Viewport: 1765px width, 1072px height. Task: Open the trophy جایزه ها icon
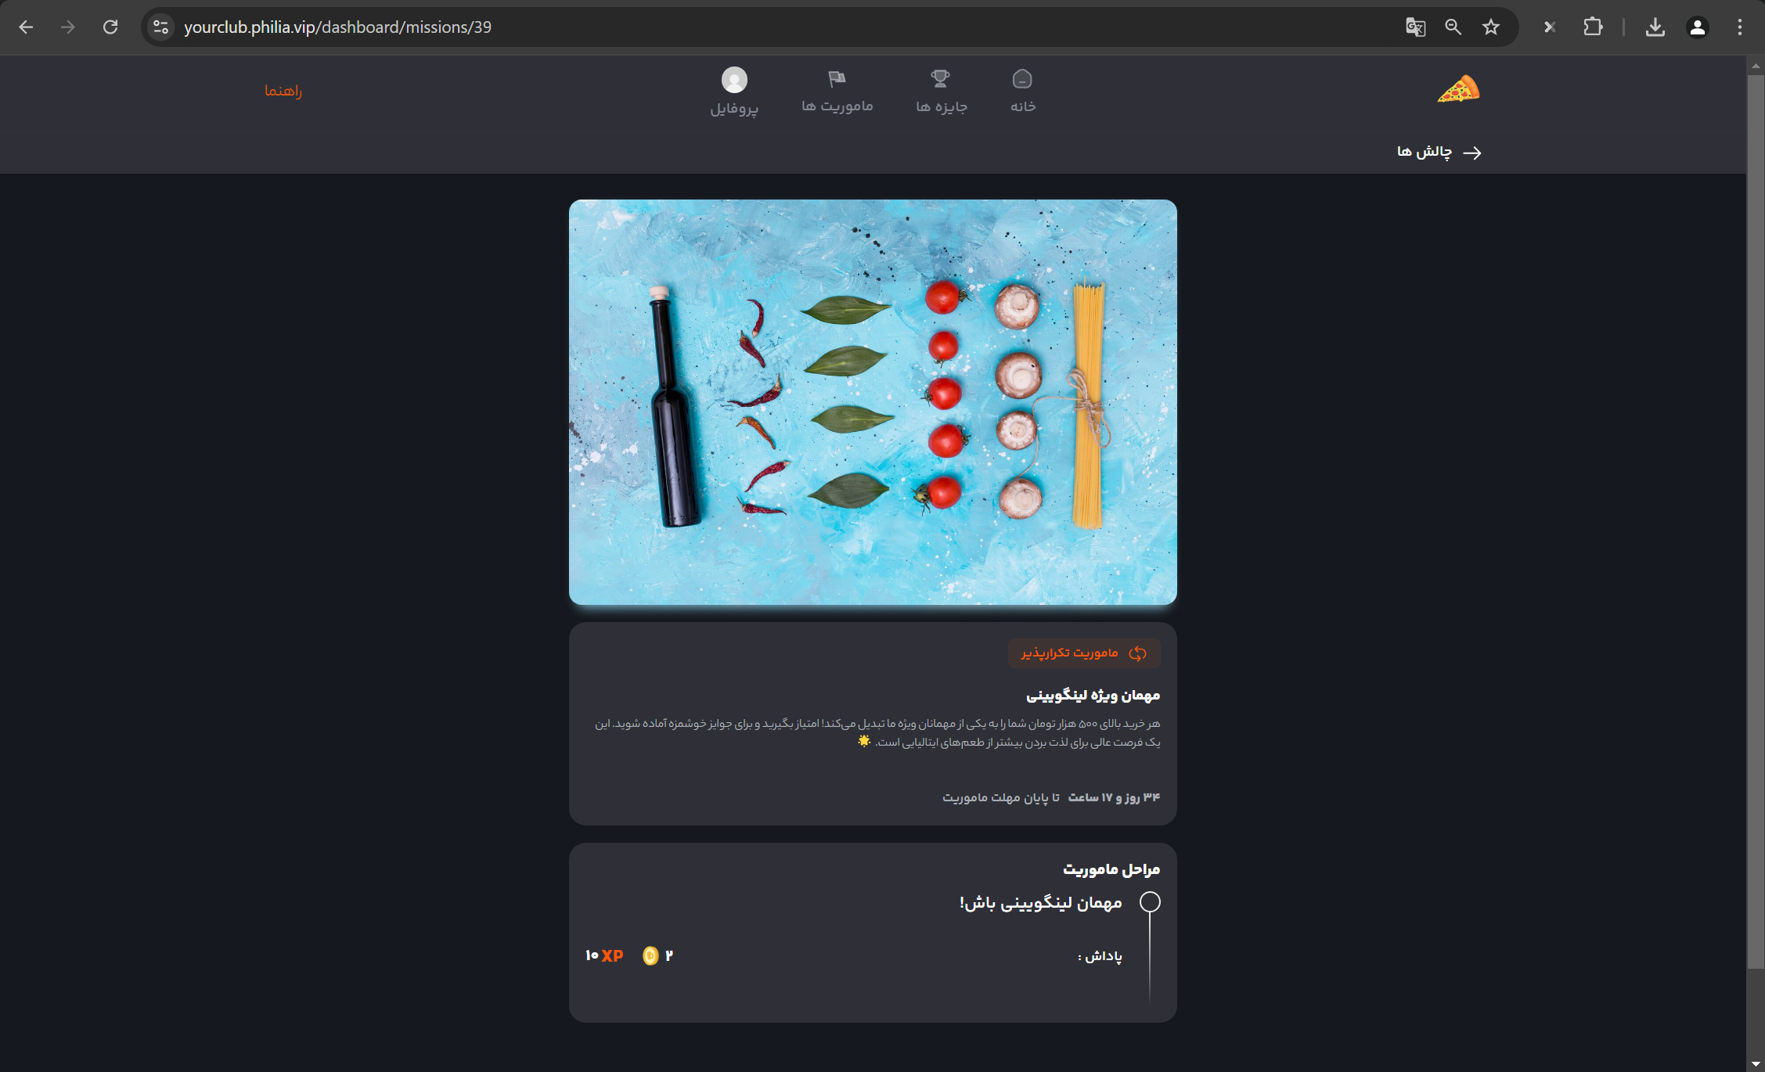coord(940,78)
